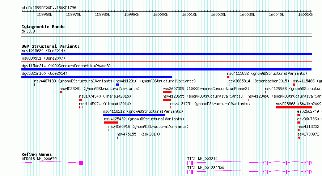Click the red block under esv2662749
The image size is (322, 176).
coord(298,115)
